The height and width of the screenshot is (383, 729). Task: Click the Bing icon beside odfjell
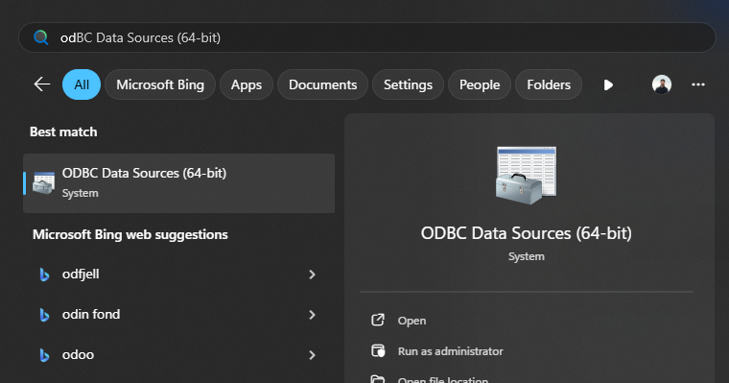coord(44,275)
